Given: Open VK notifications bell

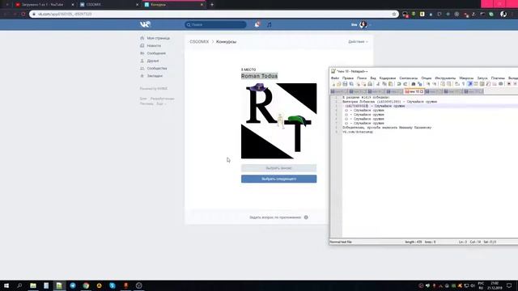Looking at the screenshot, I should 257,24.
